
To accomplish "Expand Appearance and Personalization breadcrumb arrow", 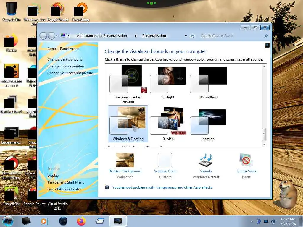I will (136, 36).
